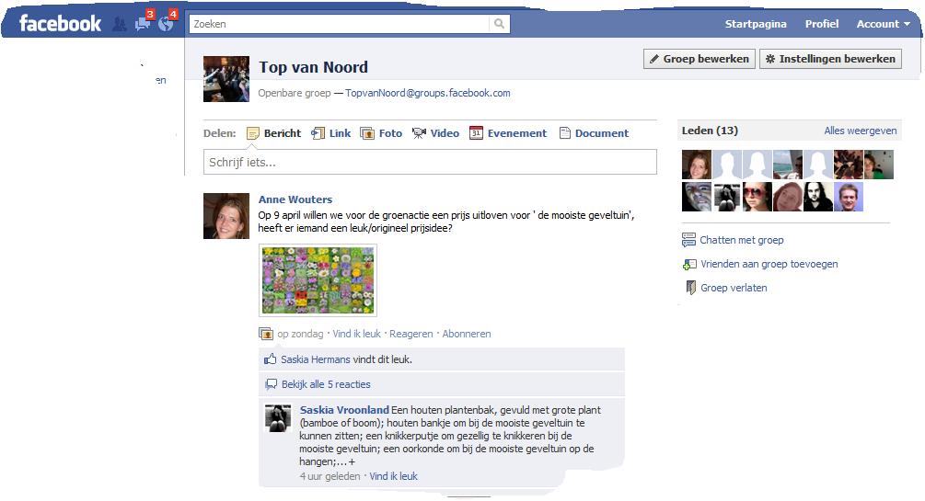Click the thumbs-up icon beside Saskia Hermans
This screenshot has width=925, height=501.
[271, 359]
